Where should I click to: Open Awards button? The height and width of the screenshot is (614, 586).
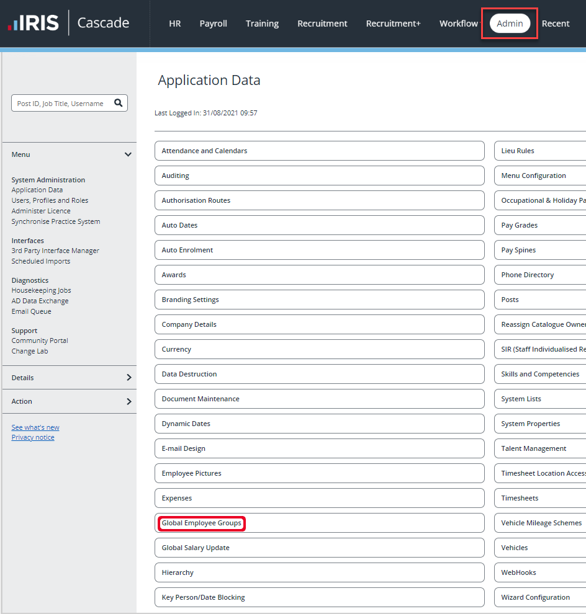click(x=320, y=275)
